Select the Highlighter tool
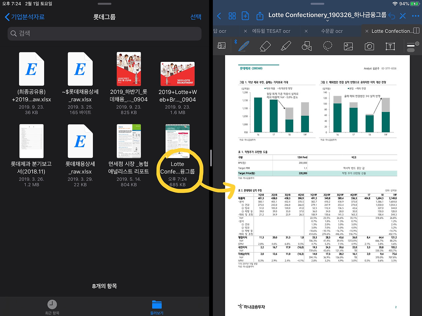Screen dimensions: 422x316 286,46
